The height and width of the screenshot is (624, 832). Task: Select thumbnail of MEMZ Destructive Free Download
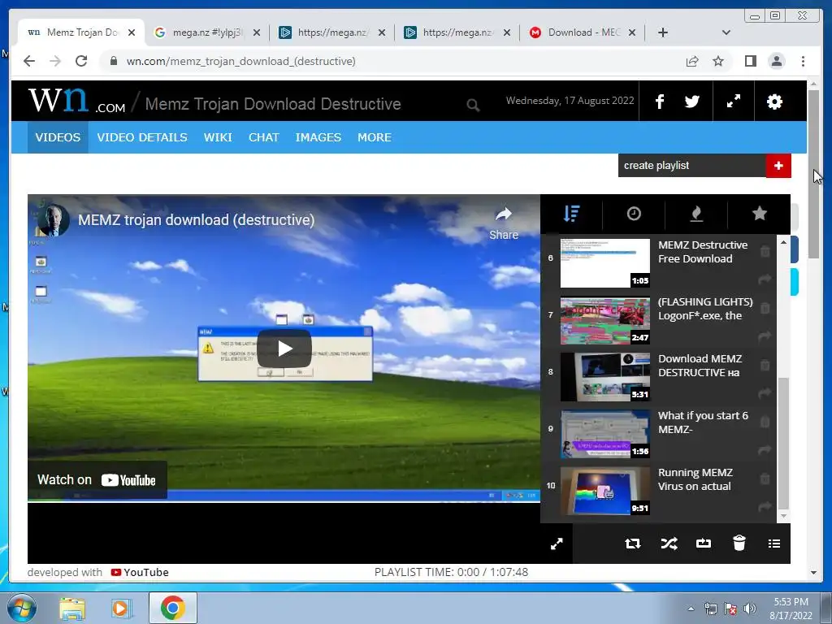point(604,262)
